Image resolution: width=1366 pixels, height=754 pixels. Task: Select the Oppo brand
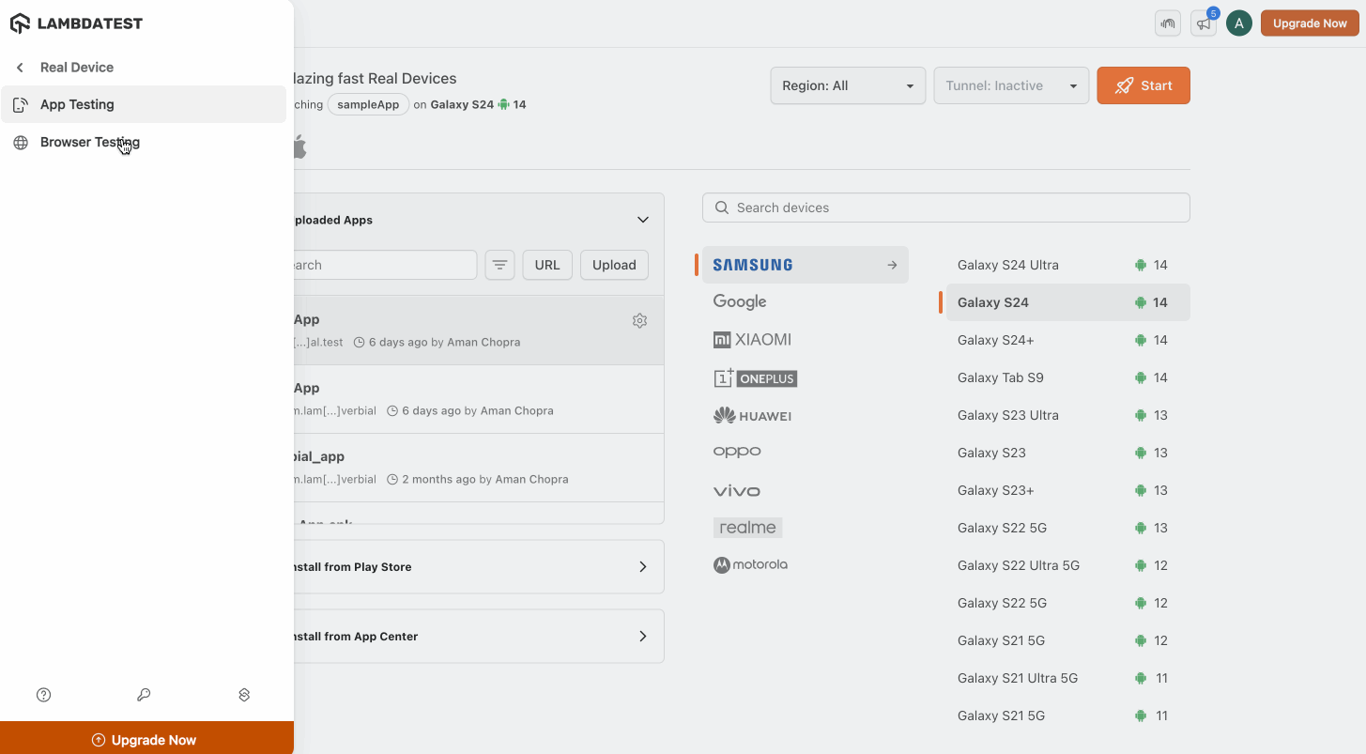737,452
